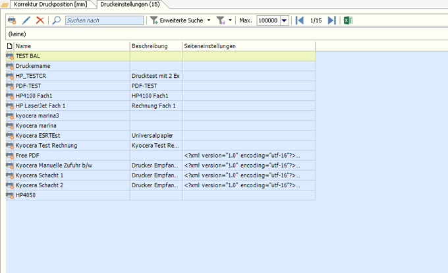Click the Universalpapier description cell
Screen dimensions: 448x273
[156, 135]
